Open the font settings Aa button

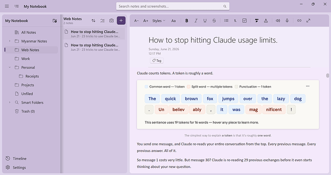[x=174, y=21]
